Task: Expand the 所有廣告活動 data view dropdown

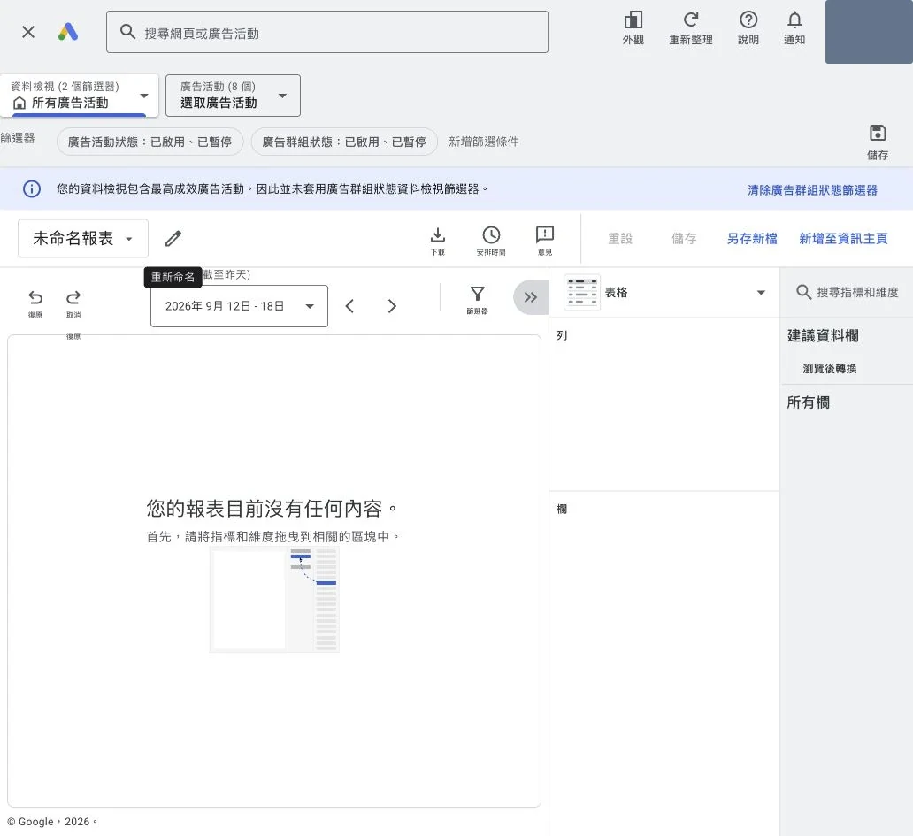Action: [80, 96]
